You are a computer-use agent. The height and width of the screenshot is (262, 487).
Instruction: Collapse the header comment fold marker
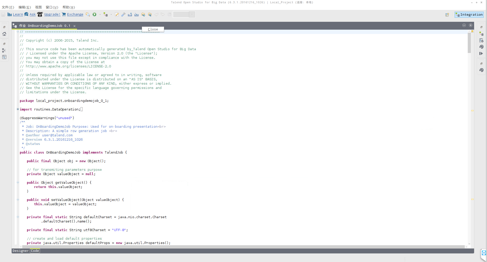click(x=18, y=32)
